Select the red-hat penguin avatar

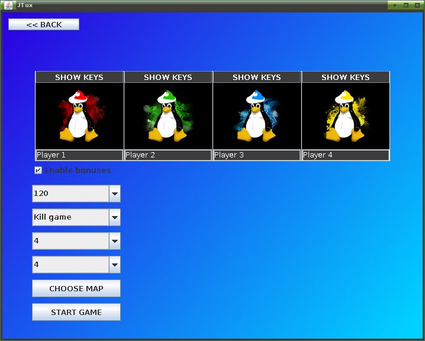(x=79, y=116)
